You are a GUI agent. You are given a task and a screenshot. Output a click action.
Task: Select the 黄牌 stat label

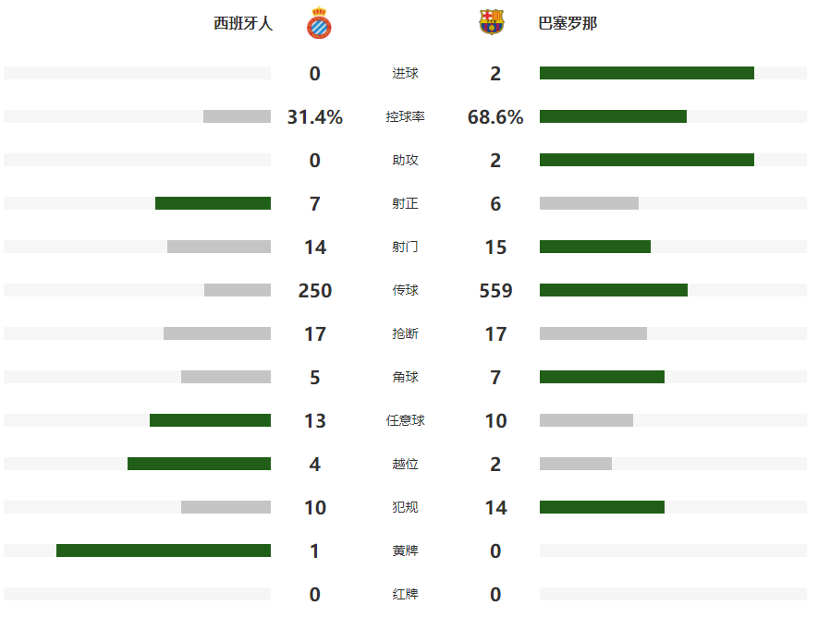[x=405, y=551]
